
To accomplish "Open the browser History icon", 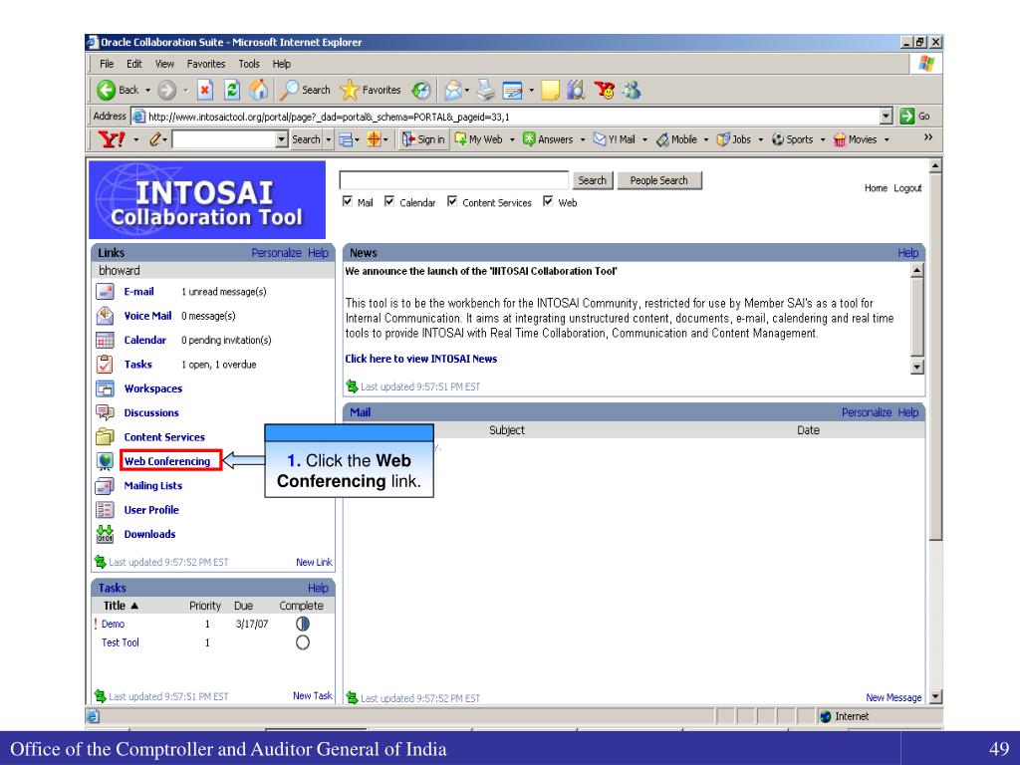I will pyautogui.click(x=421, y=90).
